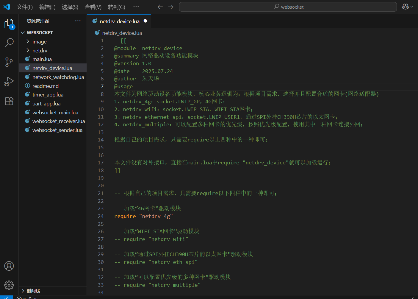Click the @version 1.0 line
Screen dimensions: 418x299
133,63
